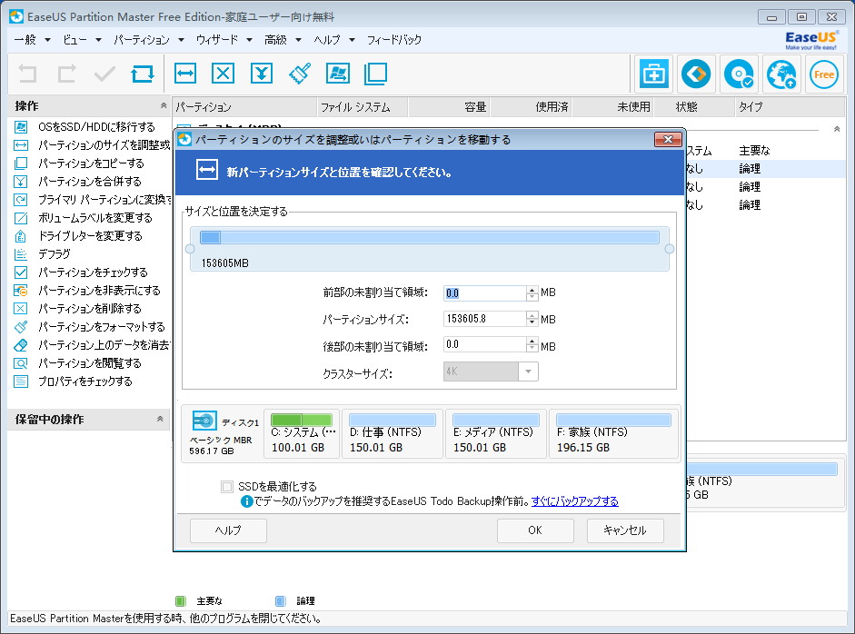Click the Undo arrow toolbar icon
Image resolution: width=855 pixels, height=634 pixels.
27,74
